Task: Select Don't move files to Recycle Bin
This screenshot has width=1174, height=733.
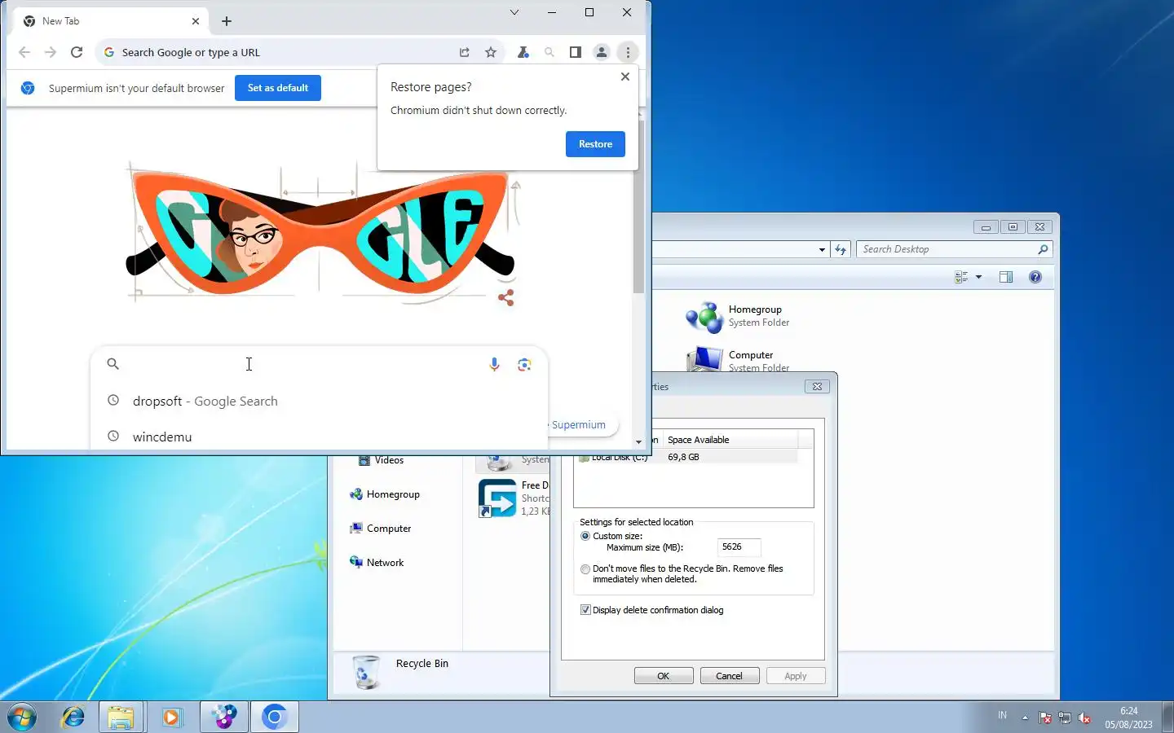Action: (585, 569)
